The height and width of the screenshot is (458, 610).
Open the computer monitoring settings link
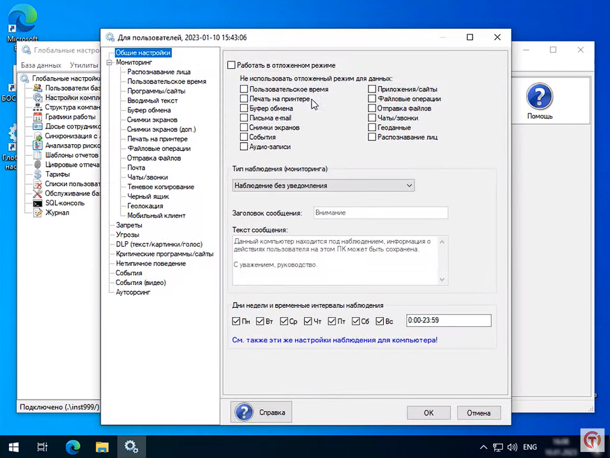(x=335, y=340)
